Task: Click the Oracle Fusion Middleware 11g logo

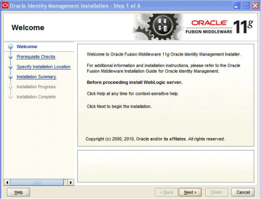Action: pyautogui.click(x=219, y=27)
